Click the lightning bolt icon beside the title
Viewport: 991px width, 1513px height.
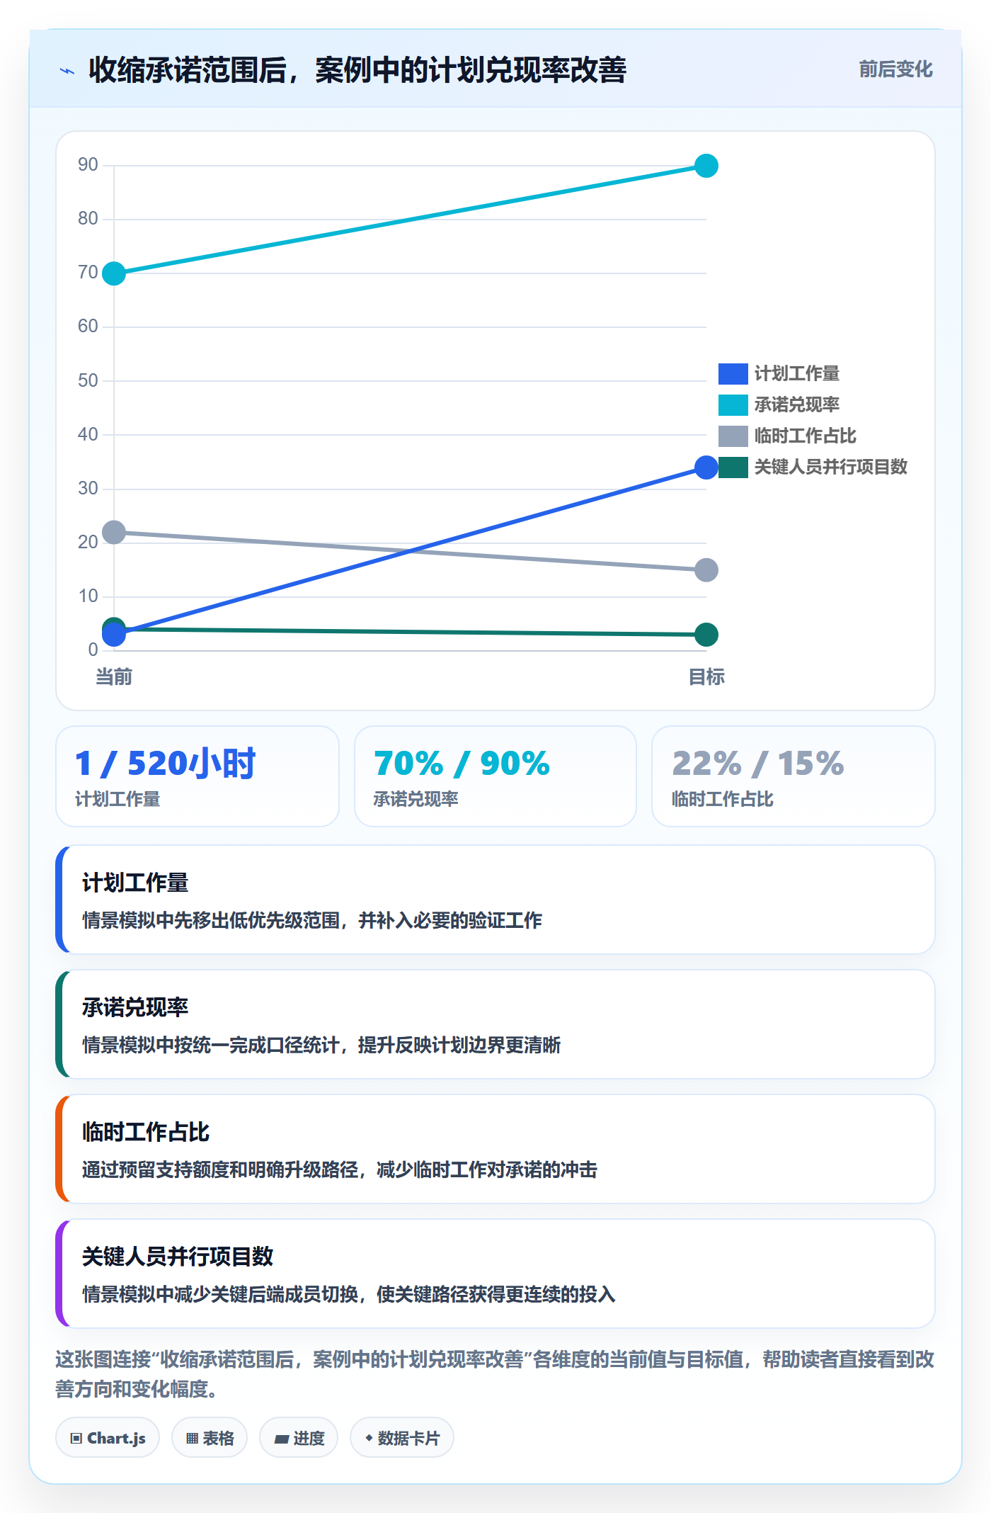click(67, 71)
